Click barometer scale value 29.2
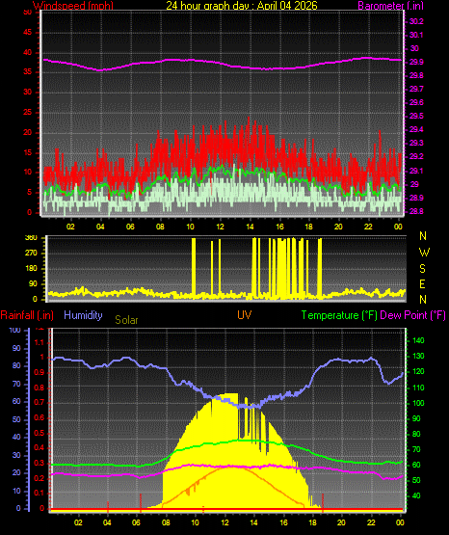The image size is (449, 535). click(416, 156)
